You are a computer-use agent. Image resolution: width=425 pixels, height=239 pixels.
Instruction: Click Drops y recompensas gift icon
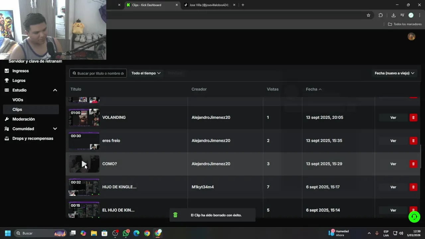click(x=7, y=138)
